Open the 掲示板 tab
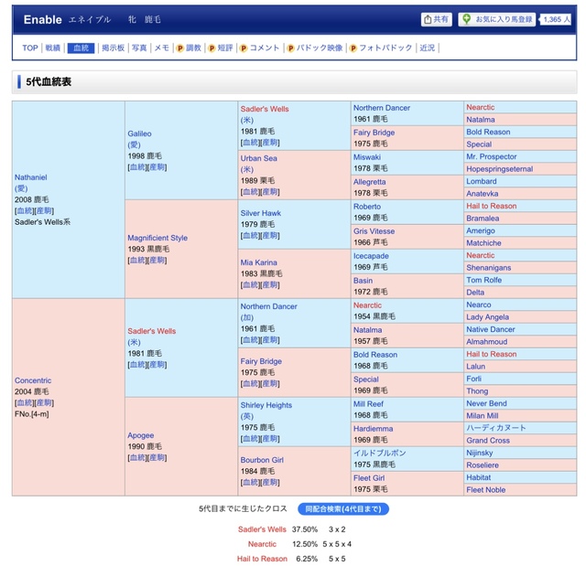Screen dimensions: 586x566 tap(113, 48)
